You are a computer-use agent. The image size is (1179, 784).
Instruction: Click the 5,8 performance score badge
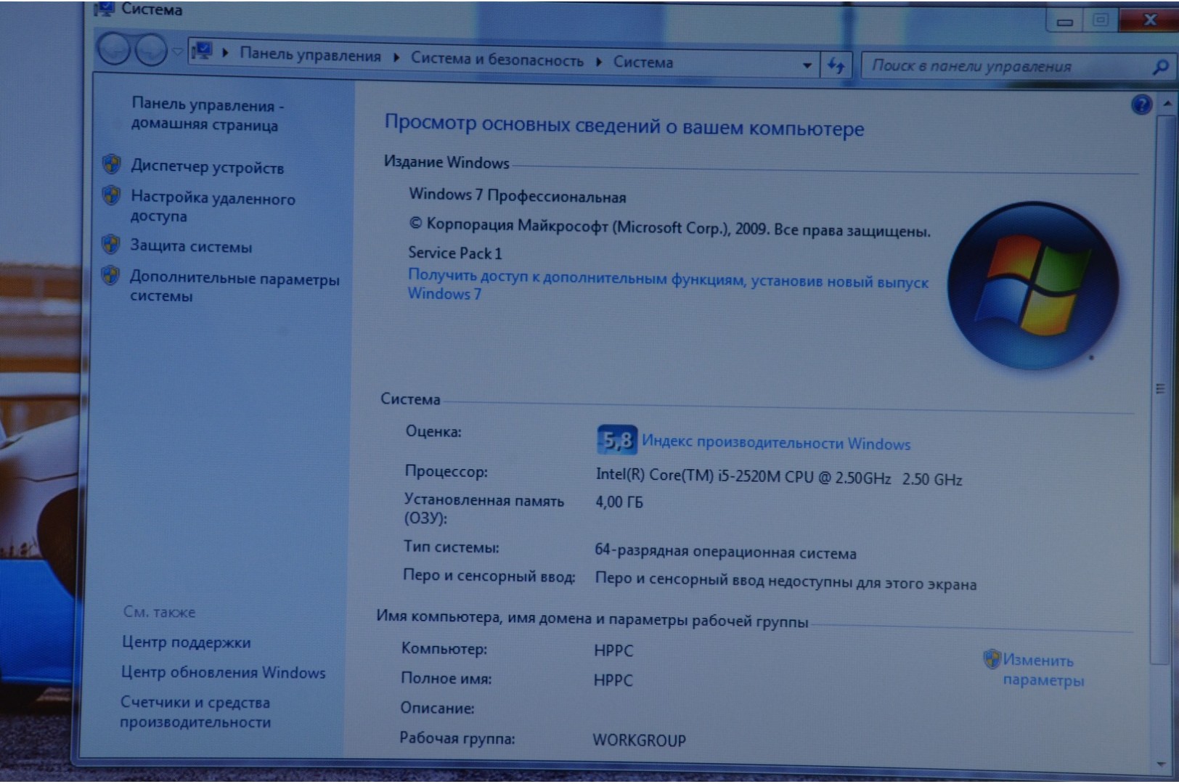coord(616,440)
